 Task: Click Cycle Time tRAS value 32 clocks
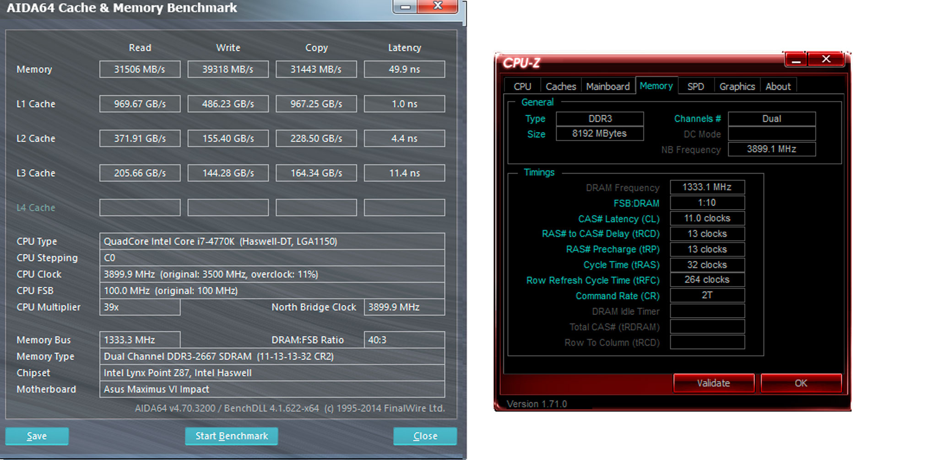[x=707, y=265]
